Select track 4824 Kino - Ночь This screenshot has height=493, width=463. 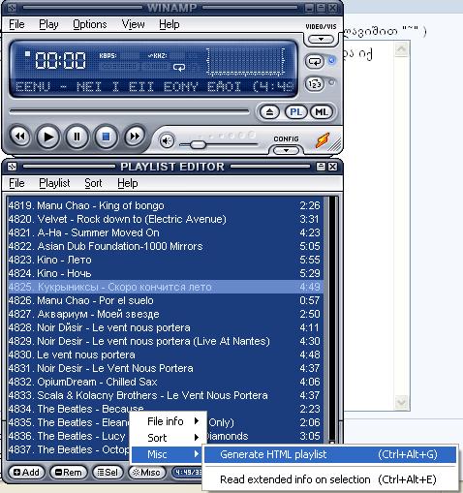coord(165,273)
